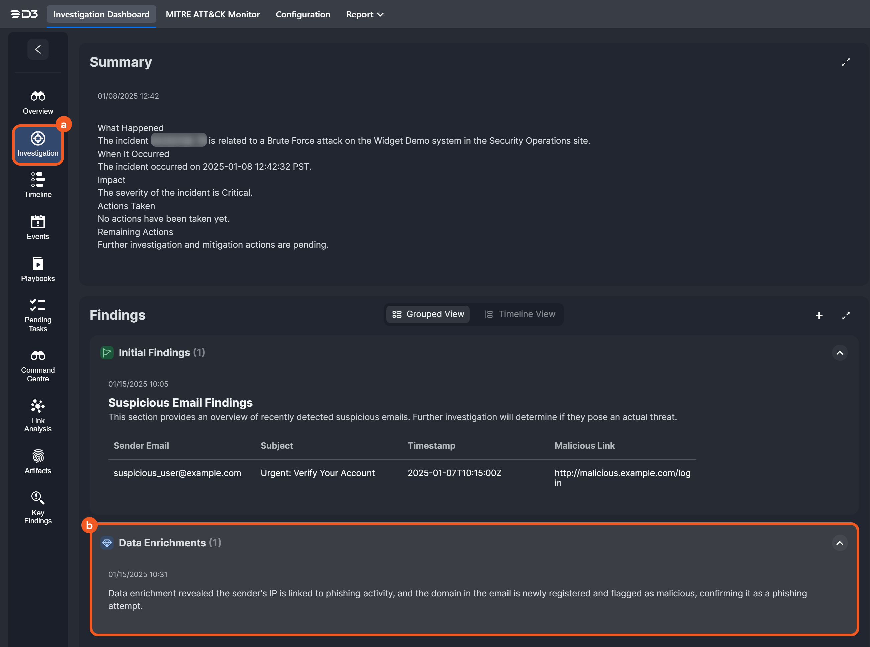The width and height of the screenshot is (870, 647).
Task: Open the Artifacts fingerprint icon
Action: (x=38, y=456)
